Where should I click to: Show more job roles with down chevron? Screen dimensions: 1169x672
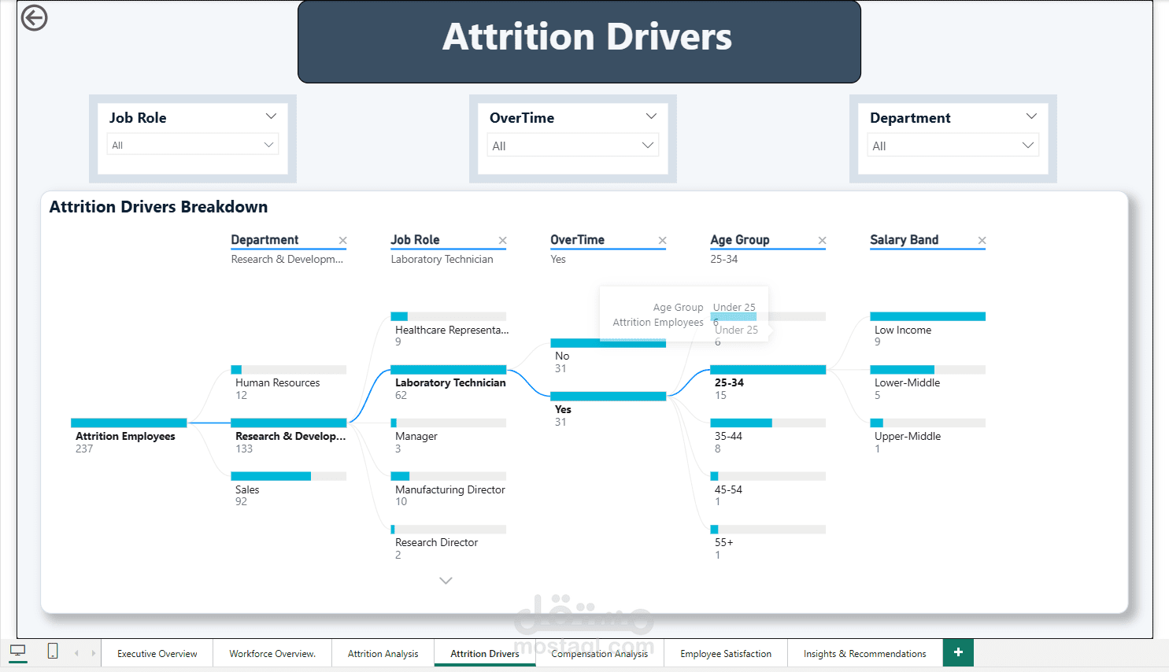pyautogui.click(x=446, y=581)
